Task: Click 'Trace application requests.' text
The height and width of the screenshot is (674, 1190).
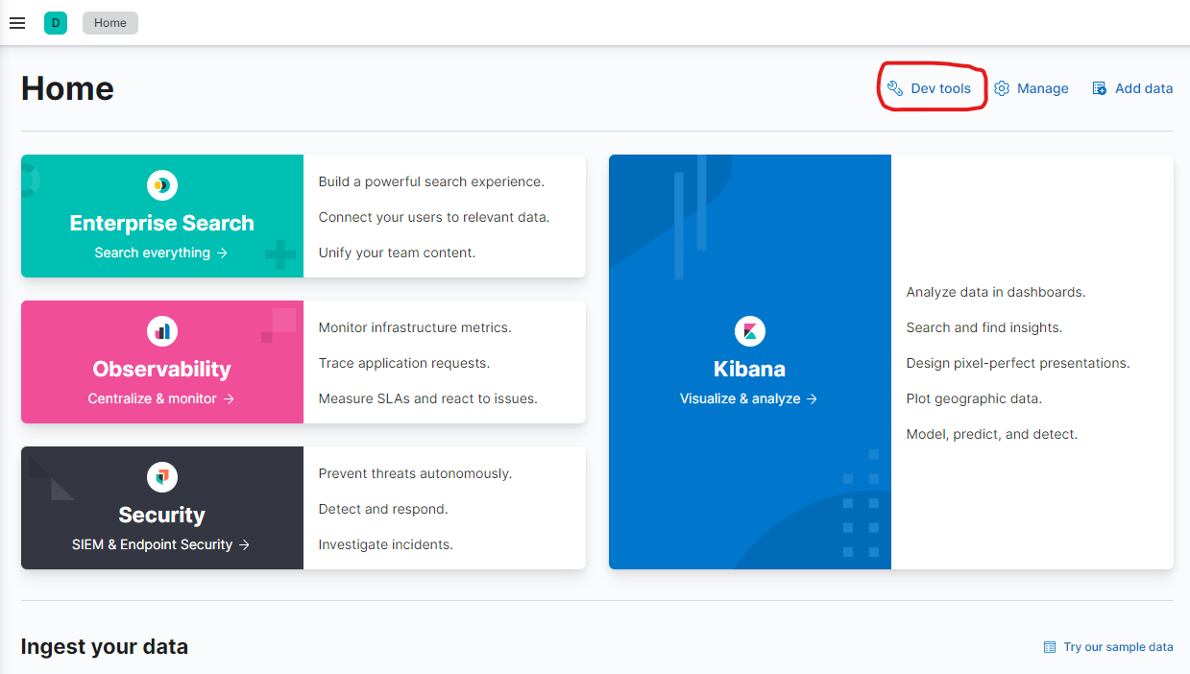Action: (404, 363)
